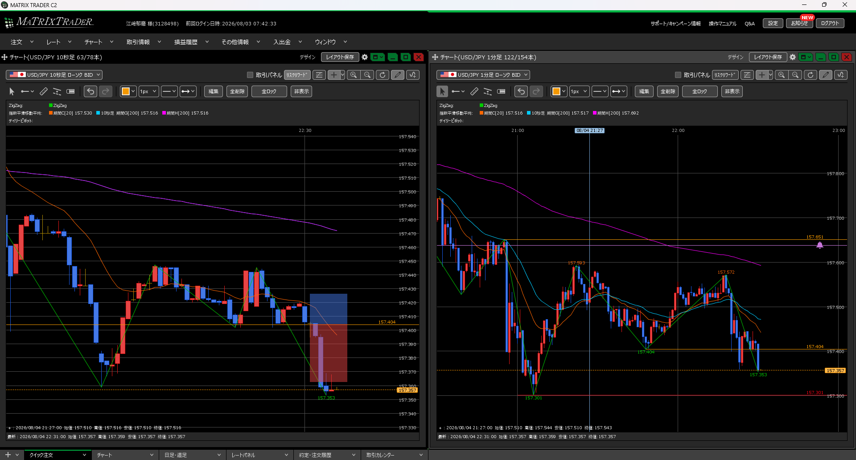The width and height of the screenshot is (856, 460).
Task: Choose the channel lines tool in 10秒足 chart
Action: tap(57, 91)
